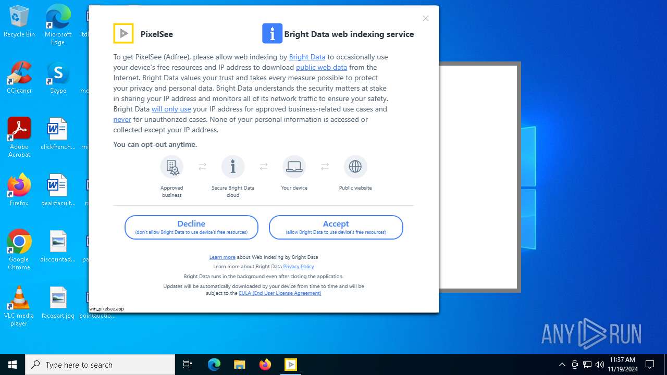The image size is (667, 375).
Task: Open the Privacy Policy link
Action: pos(299,266)
